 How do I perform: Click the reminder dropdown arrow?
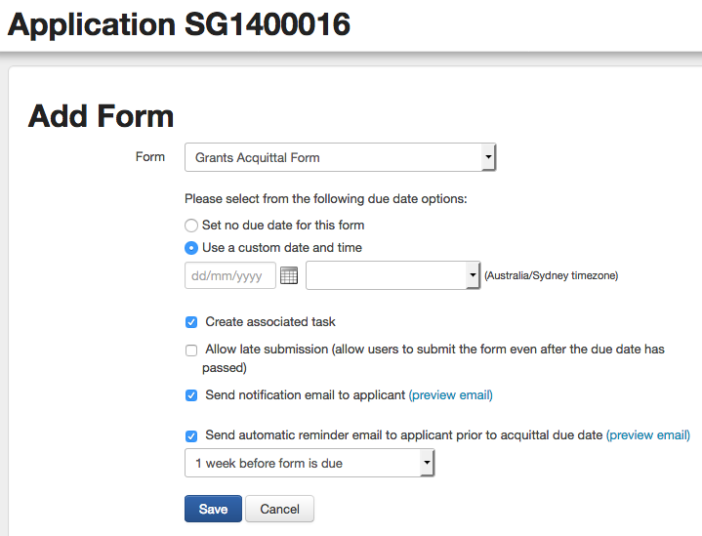point(426,463)
